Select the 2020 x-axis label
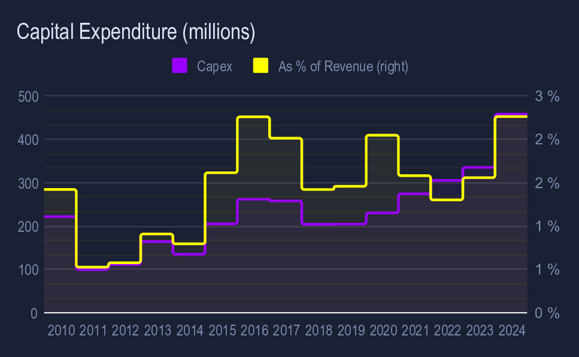The height and width of the screenshot is (357, 579). 383,331
